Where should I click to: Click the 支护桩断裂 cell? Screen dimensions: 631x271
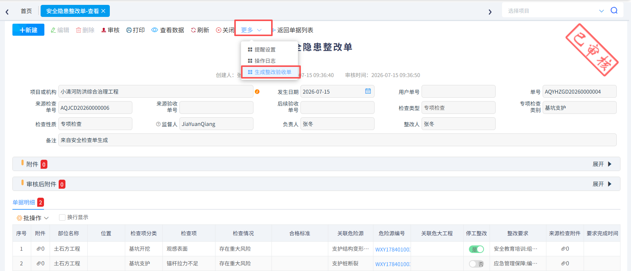(350, 263)
